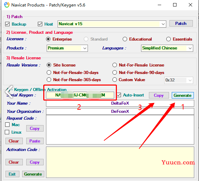
Task: Click the Serial Keygen text field
Action: click(x=80, y=95)
